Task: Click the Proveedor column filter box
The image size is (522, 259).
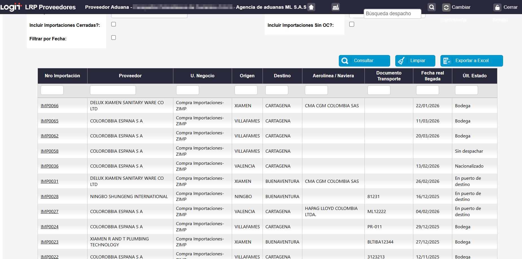Action: coord(113,90)
